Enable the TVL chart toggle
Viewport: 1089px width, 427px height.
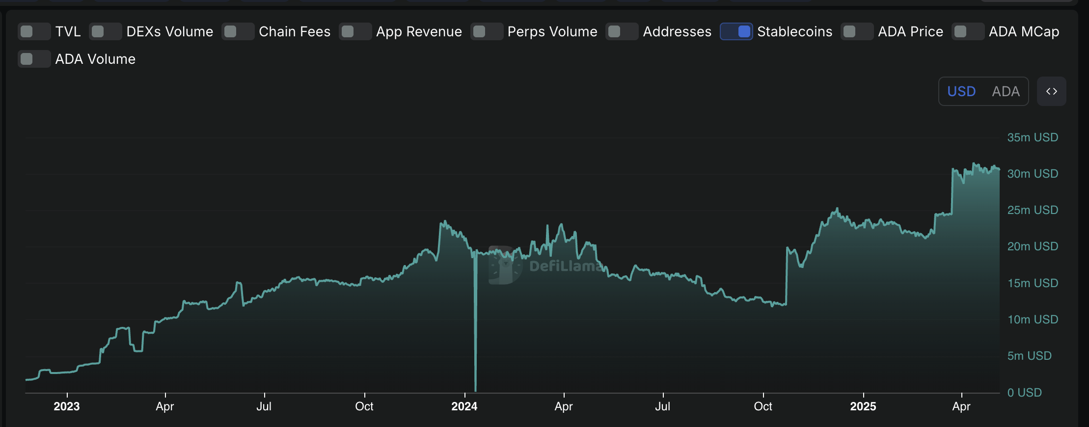(34, 31)
